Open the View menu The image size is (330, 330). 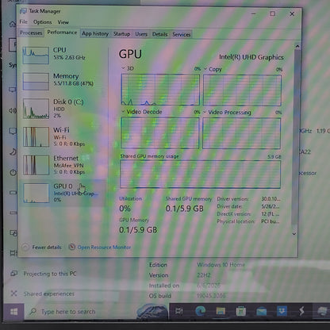click(63, 22)
